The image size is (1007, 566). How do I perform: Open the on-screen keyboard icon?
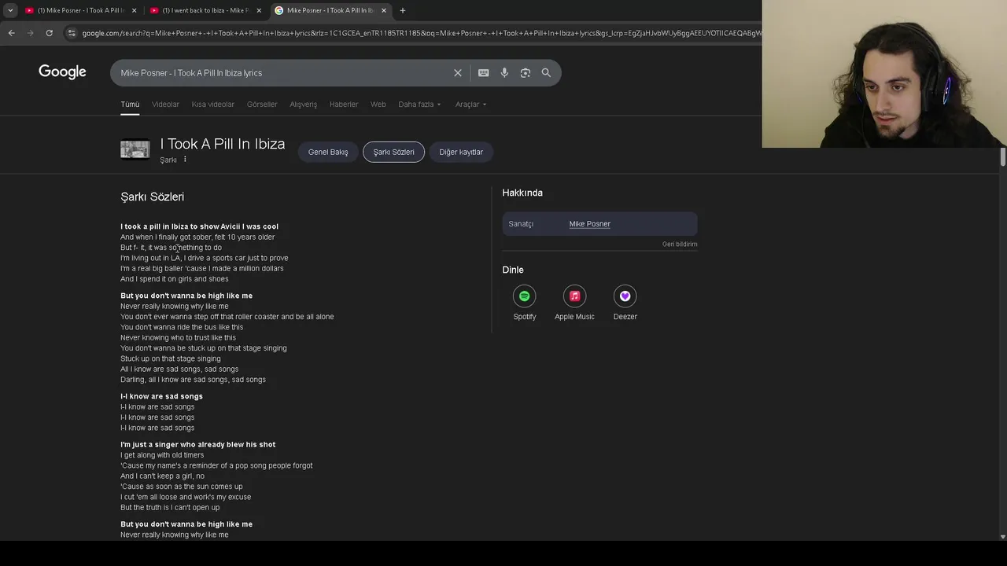pyautogui.click(x=484, y=73)
